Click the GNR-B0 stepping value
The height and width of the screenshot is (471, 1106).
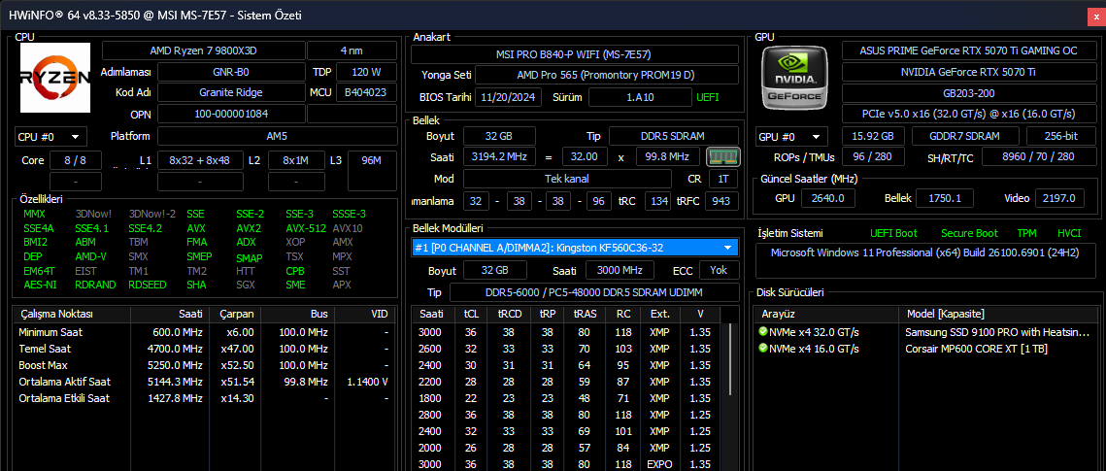click(x=231, y=72)
